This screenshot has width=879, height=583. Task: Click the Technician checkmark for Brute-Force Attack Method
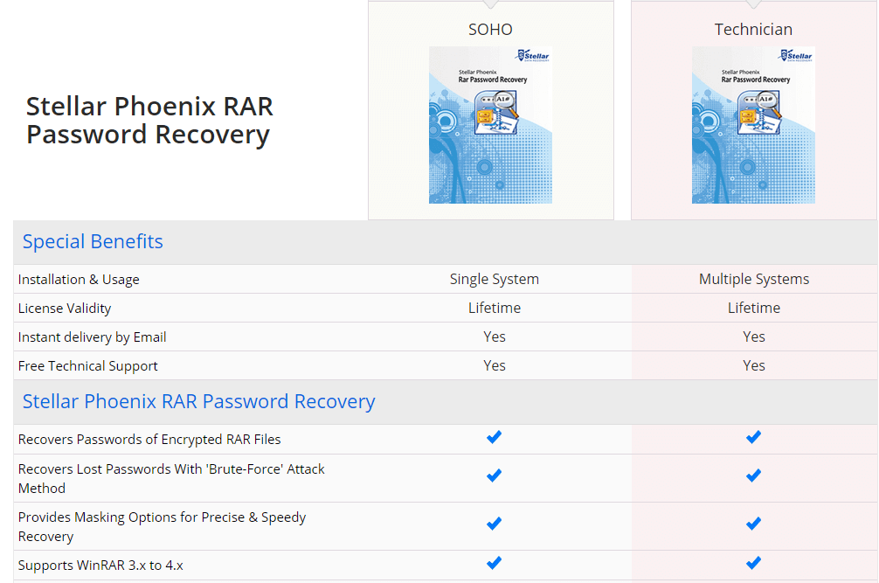(753, 476)
